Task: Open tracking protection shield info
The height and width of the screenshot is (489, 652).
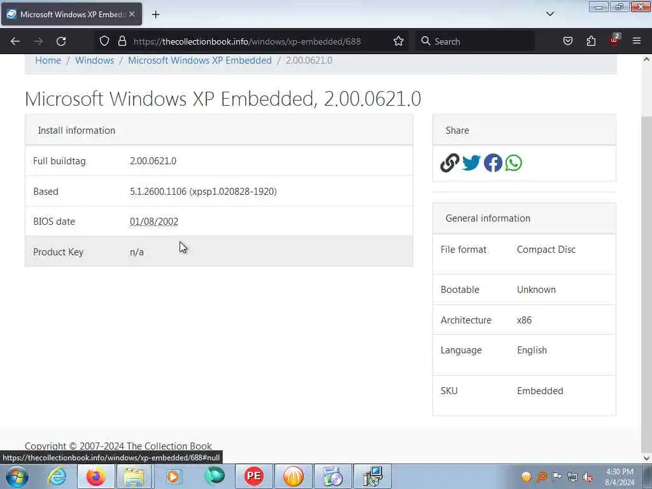Action: point(104,41)
